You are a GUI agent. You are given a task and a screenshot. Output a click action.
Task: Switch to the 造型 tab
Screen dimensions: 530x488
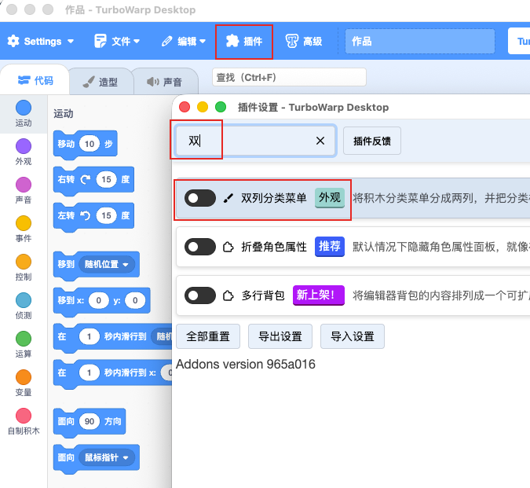point(101,82)
